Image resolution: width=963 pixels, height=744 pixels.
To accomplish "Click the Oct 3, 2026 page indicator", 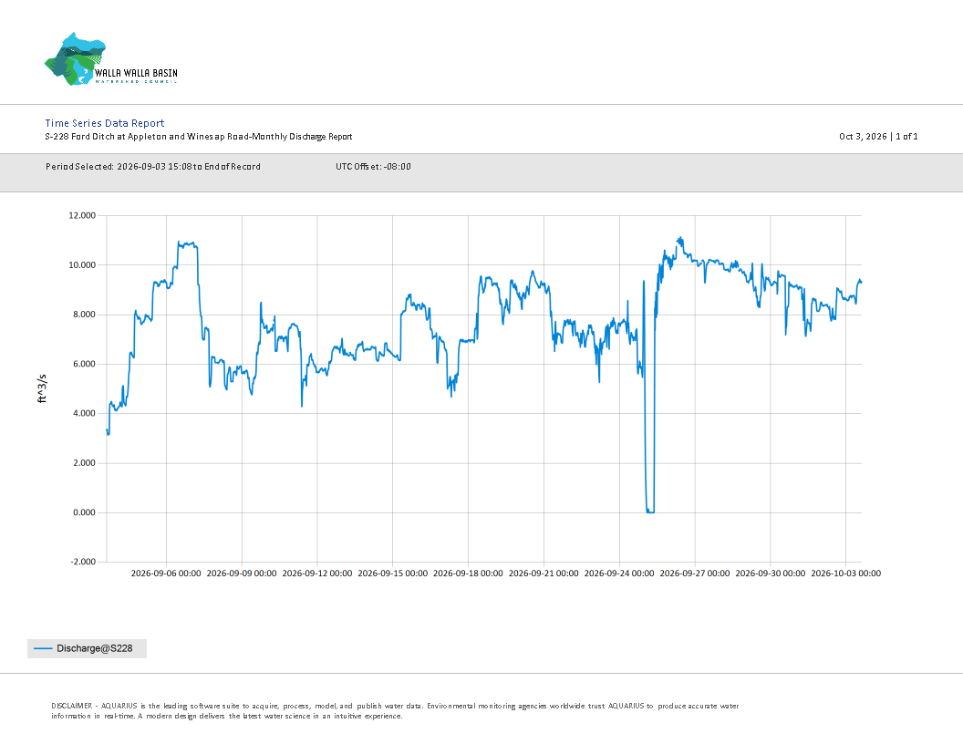I will point(878,136).
